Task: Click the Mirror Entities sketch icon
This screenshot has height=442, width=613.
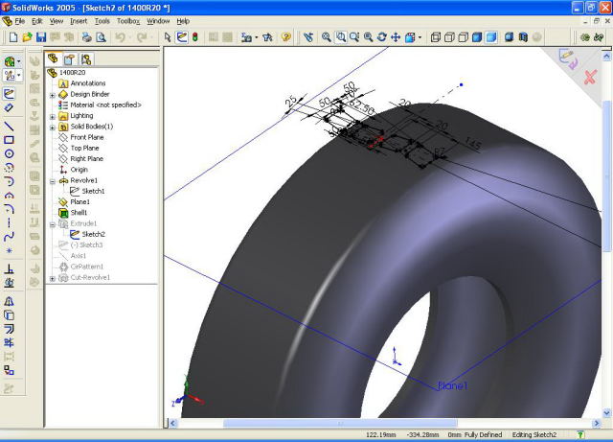Action: [x=10, y=301]
